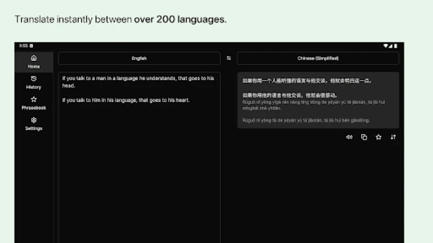433x243 pixels.
Task: Click the Wi-Fi status icon
Action: [386, 46]
